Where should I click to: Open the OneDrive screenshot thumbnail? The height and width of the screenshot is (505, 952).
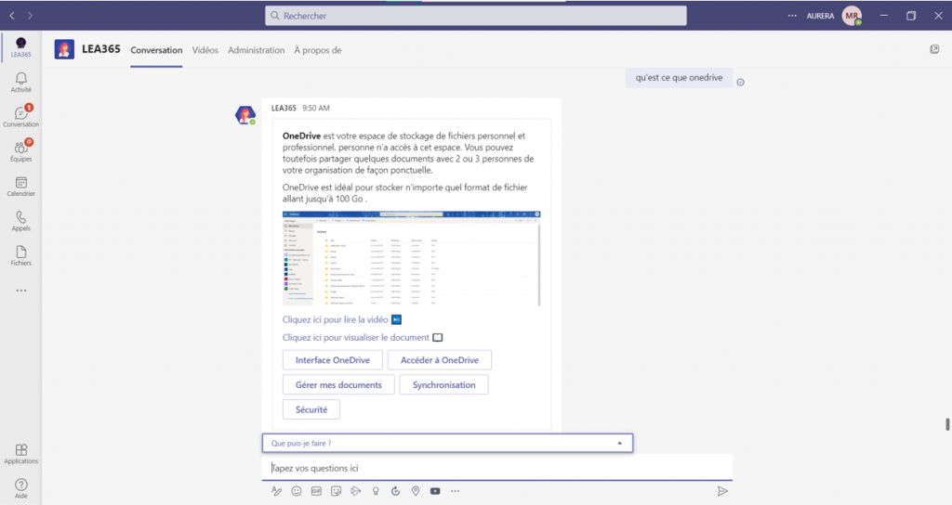[x=411, y=258]
